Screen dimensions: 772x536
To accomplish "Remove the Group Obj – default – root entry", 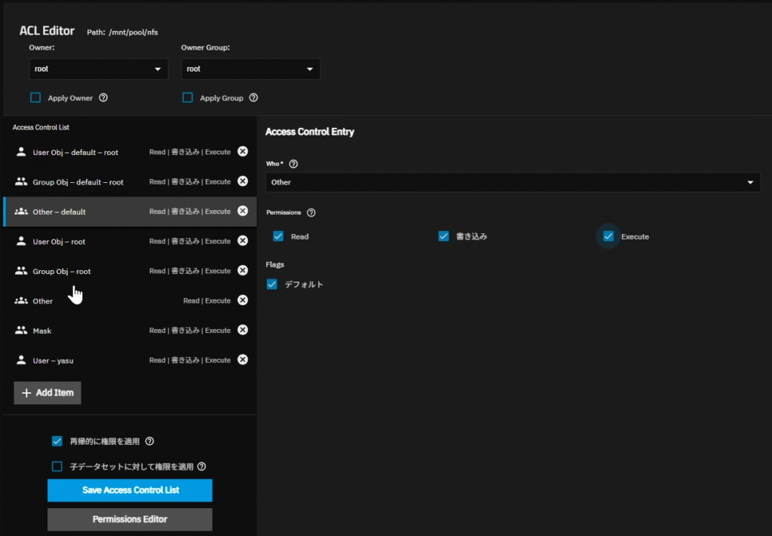I will coord(243,181).
